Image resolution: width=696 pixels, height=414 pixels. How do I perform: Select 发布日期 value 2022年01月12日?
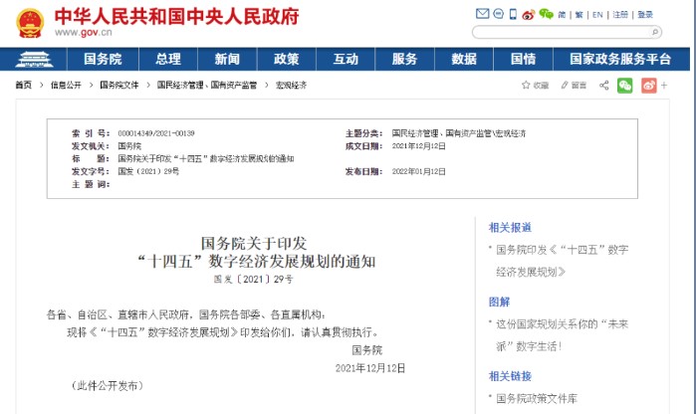point(418,171)
